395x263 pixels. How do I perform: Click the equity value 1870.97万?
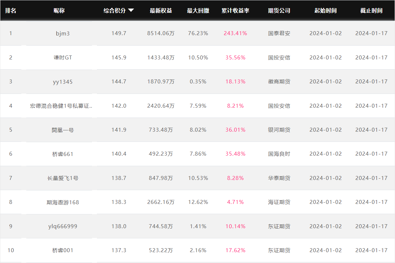(161, 82)
